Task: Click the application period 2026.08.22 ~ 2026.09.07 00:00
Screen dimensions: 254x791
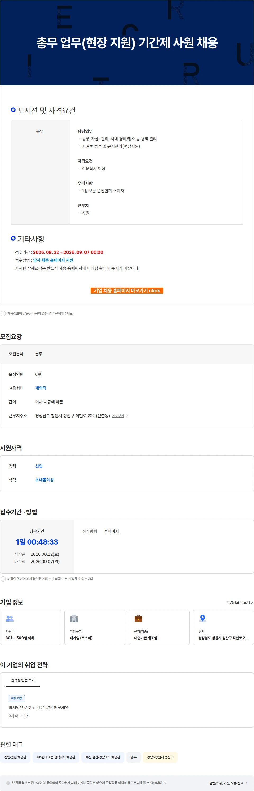Action: click(68, 253)
